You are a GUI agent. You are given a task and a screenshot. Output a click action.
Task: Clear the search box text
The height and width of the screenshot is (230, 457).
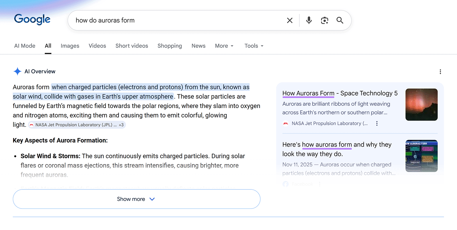(290, 20)
